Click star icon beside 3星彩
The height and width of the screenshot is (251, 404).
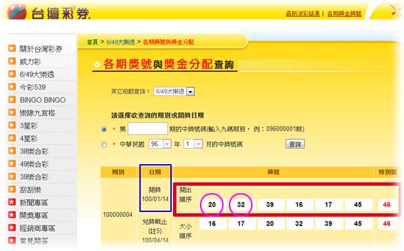tap(12, 125)
